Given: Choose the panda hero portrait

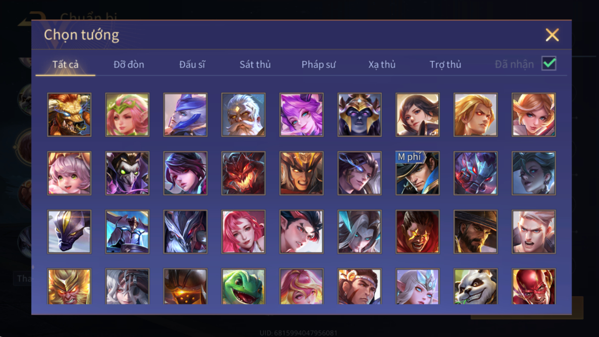Looking at the screenshot, I should [x=475, y=287].
